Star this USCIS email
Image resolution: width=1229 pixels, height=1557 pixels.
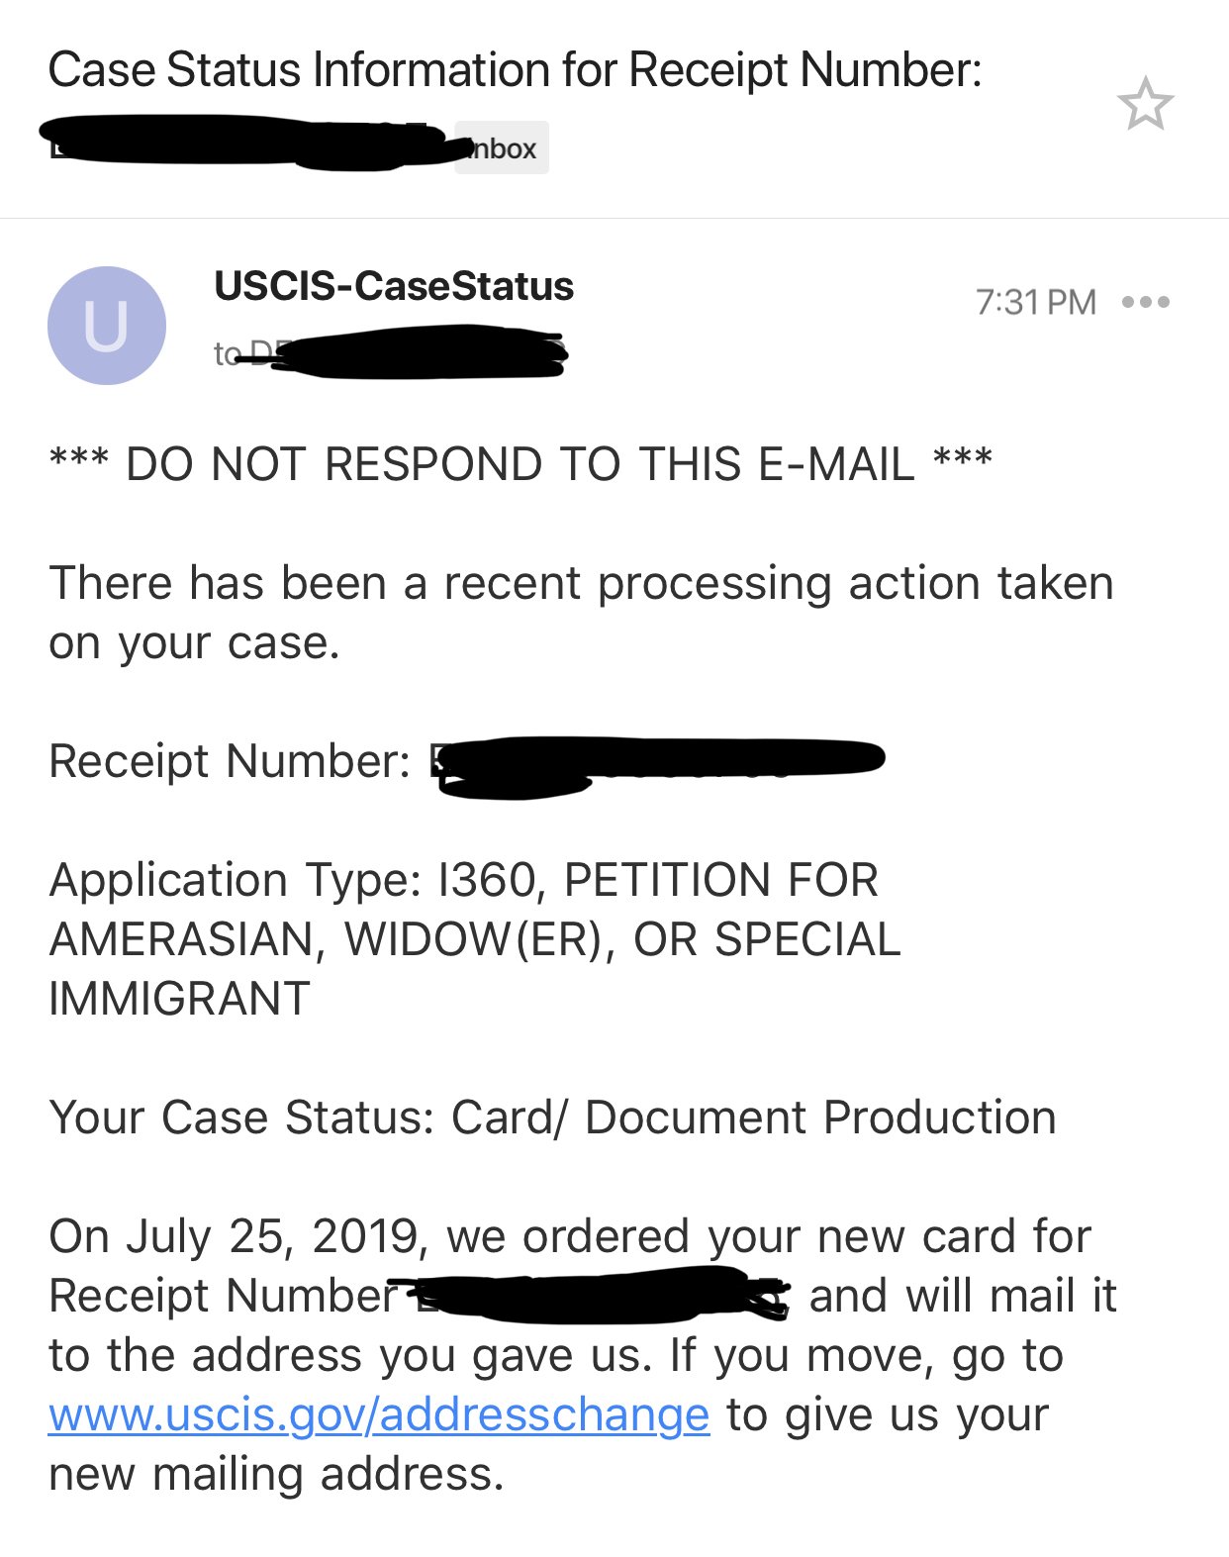(x=1145, y=104)
